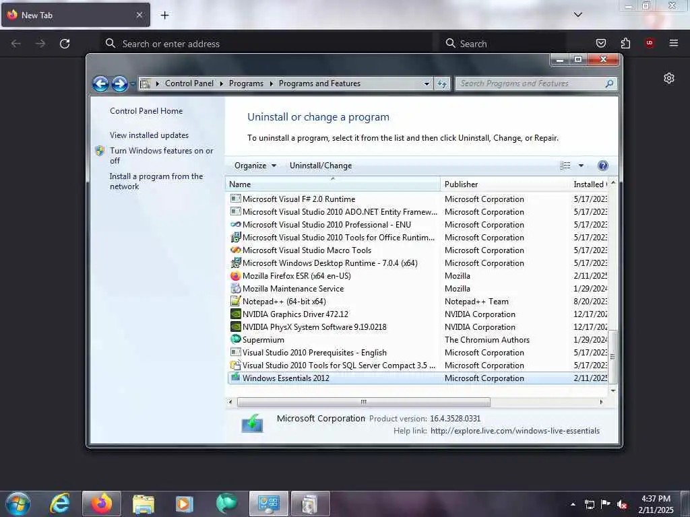The image size is (690, 517).
Task: Click the vertical scrollbar thumb in program list
Action: 613,357
